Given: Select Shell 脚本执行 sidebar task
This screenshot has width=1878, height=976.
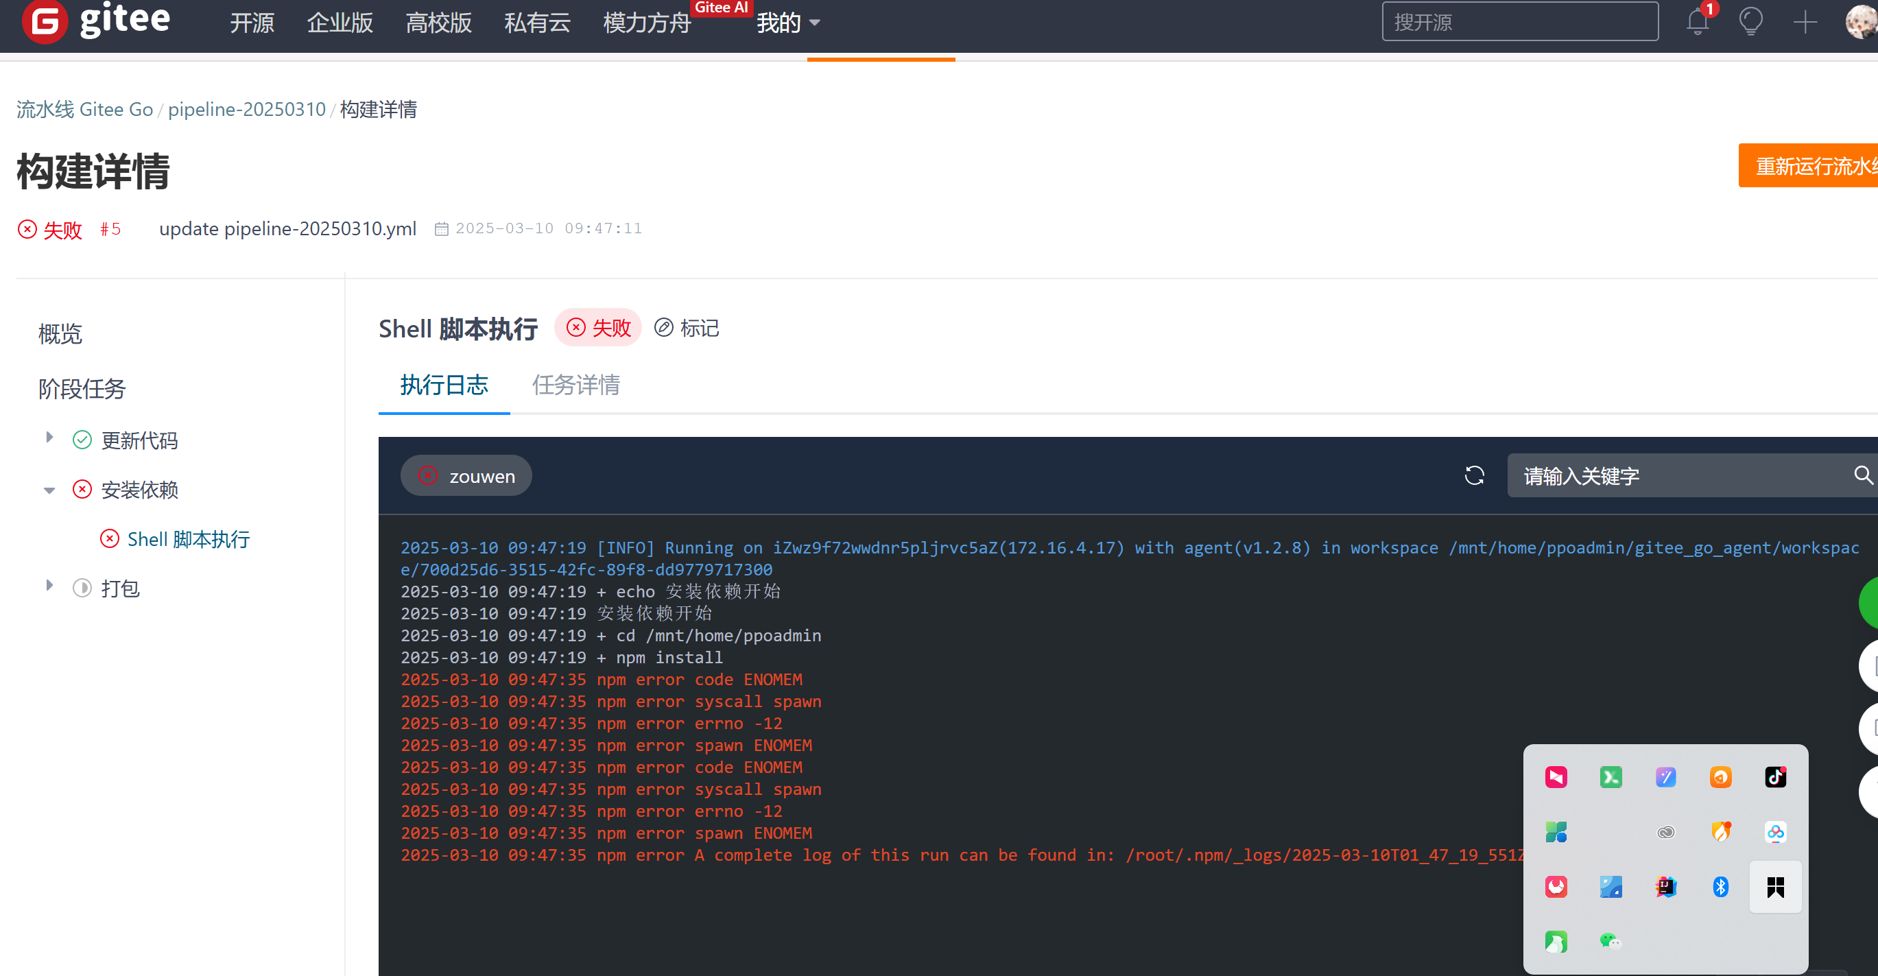Looking at the screenshot, I should point(188,539).
